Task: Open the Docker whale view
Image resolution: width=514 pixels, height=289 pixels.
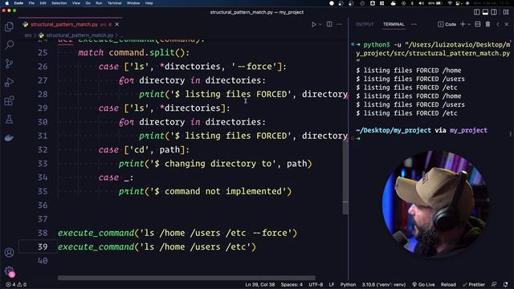Action: [9, 138]
